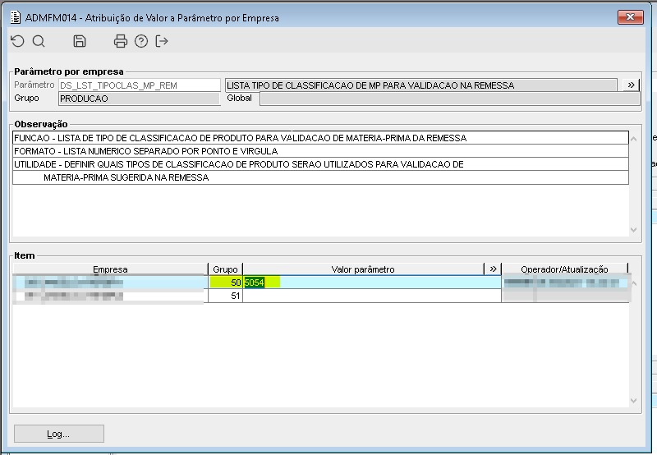The width and height of the screenshot is (657, 455).
Task: Select the line MATERIA-PRIMA SUGERIDA NA REMESSA
Action: point(320,177)
